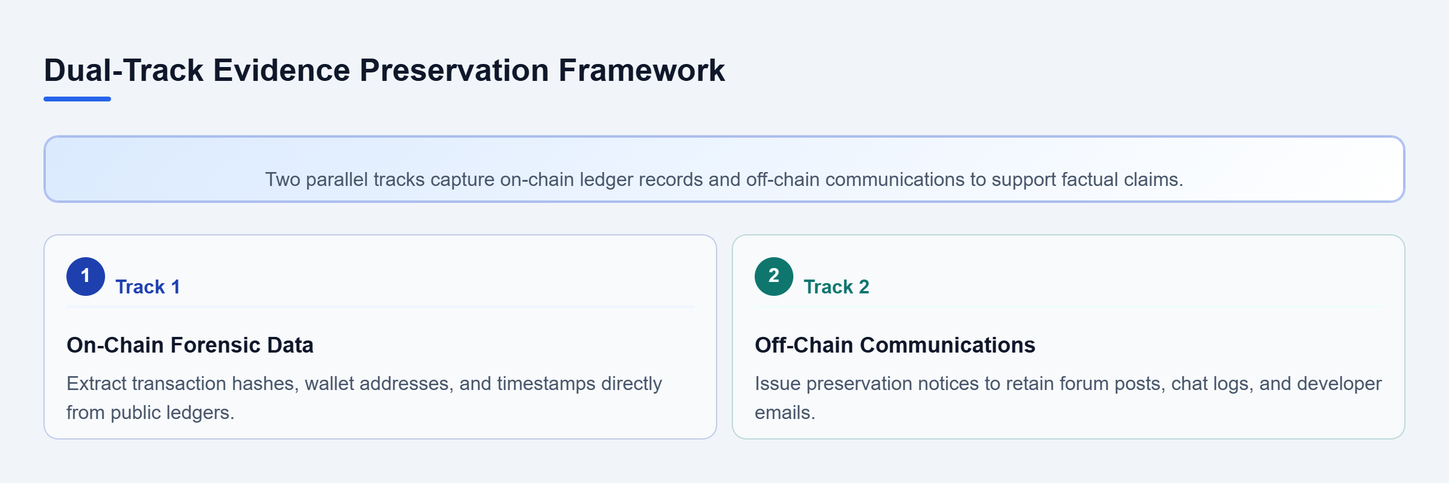This screenshot has width=1449, height=483.
Task: Open the Track 1 card
Action: pyautogui.click(x=380, y=337)
